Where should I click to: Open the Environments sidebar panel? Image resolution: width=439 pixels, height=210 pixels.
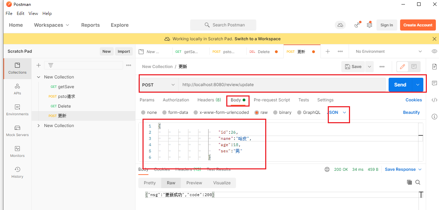coord(17,110)
